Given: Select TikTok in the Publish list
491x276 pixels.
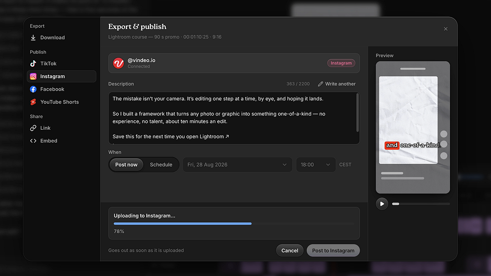Looking at the screenshot, I should click(x=61, y=63).
